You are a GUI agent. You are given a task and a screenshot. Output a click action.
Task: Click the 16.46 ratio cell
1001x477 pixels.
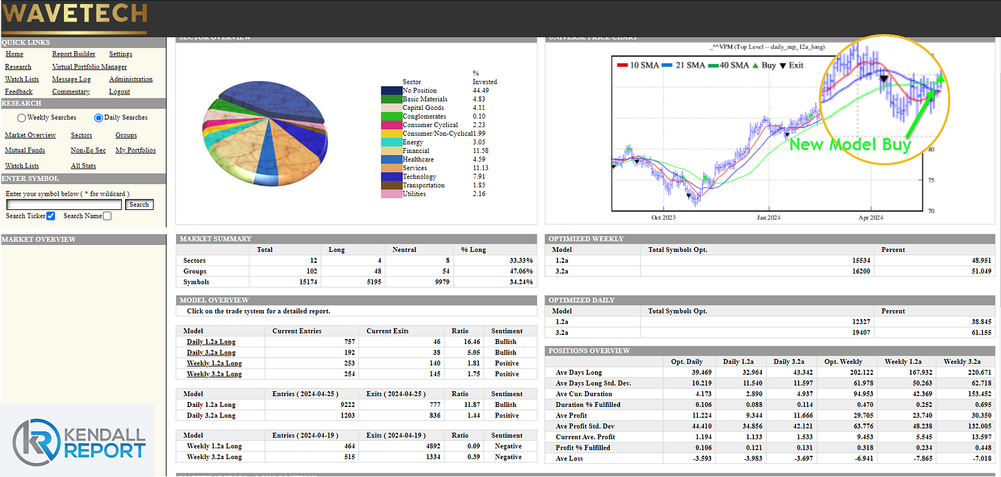(x=465, y=342)
